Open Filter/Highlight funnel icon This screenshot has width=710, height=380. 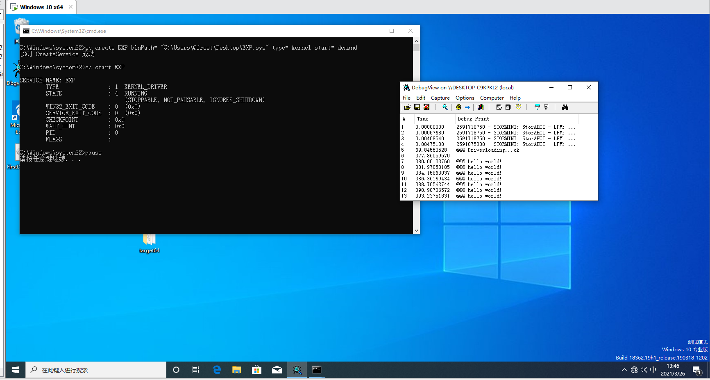pyautogui.click(x=537, y=107)
